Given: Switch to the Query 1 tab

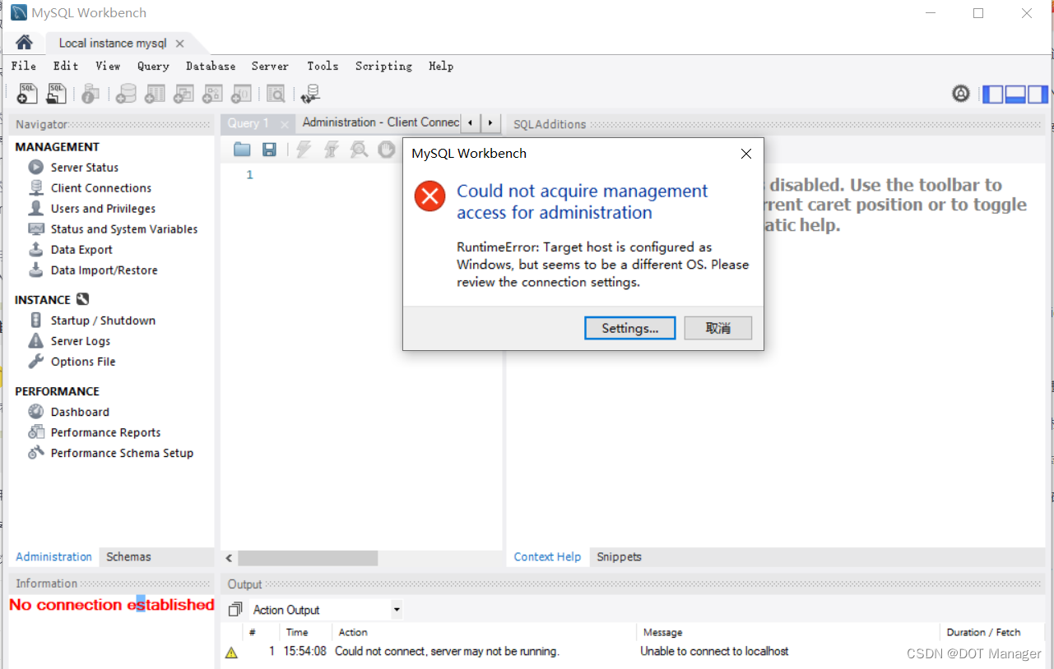Looking at the screenshot, I should pyautogui.click(x=248, y=123).
